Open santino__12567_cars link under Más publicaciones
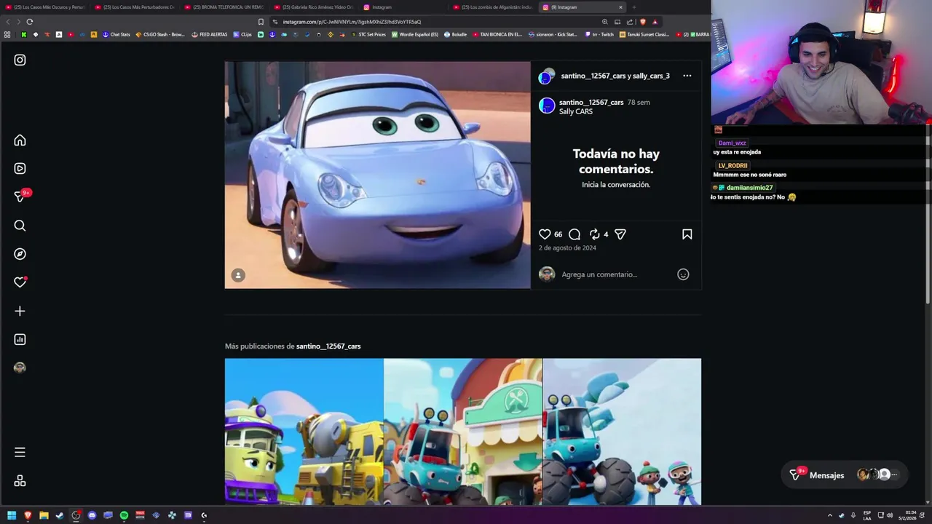The width and height of the screenshot is (932, 524). click(328, 346)
